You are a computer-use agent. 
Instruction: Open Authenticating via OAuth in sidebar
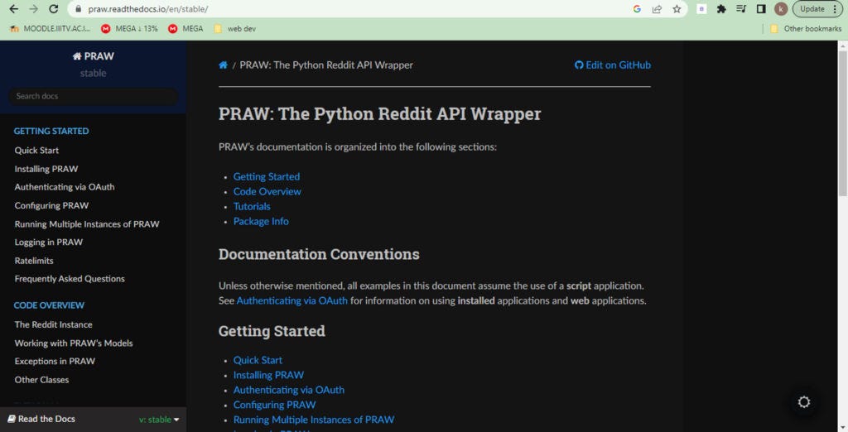(65, 187)
